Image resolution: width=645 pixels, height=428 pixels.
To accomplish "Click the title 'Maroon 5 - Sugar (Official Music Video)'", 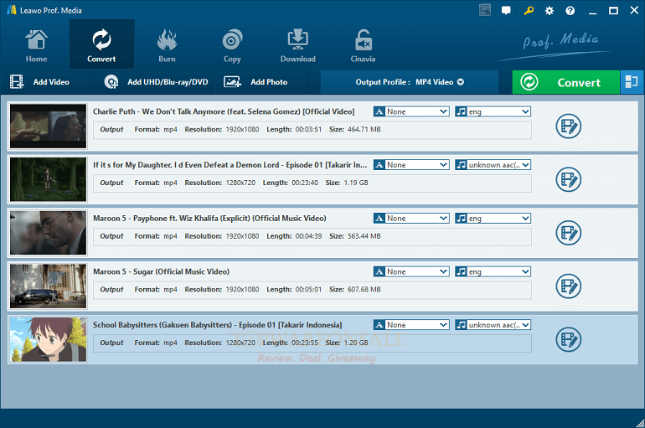I will pos(161,271).
